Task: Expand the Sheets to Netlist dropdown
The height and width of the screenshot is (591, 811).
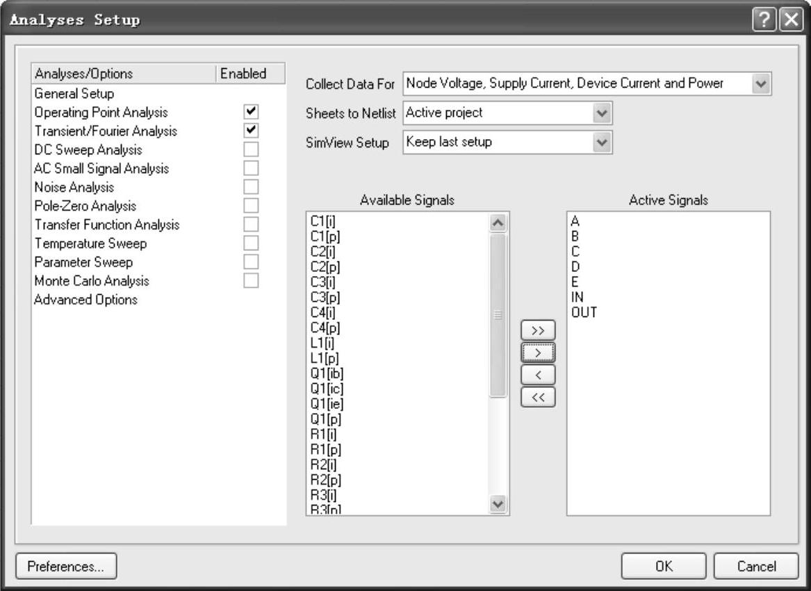Action: [x=602, y=113]
